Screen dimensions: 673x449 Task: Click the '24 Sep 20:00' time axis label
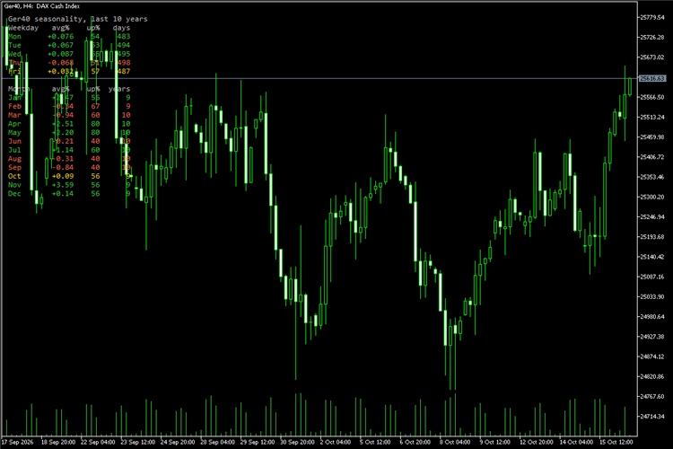point(178,442)
